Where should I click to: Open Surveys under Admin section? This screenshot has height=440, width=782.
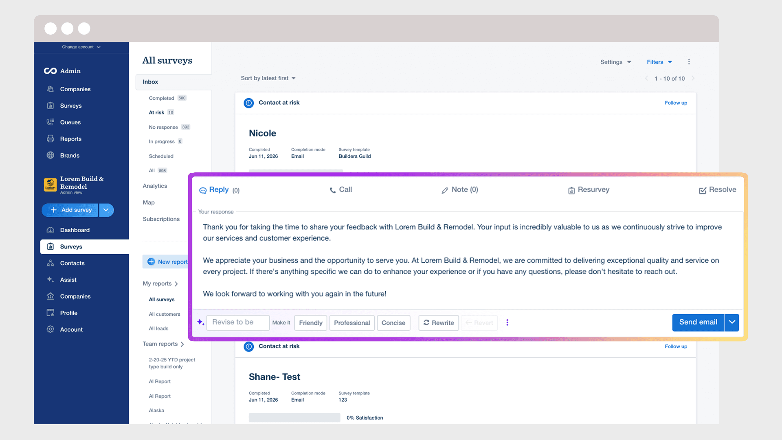click(x=70, y=106)
